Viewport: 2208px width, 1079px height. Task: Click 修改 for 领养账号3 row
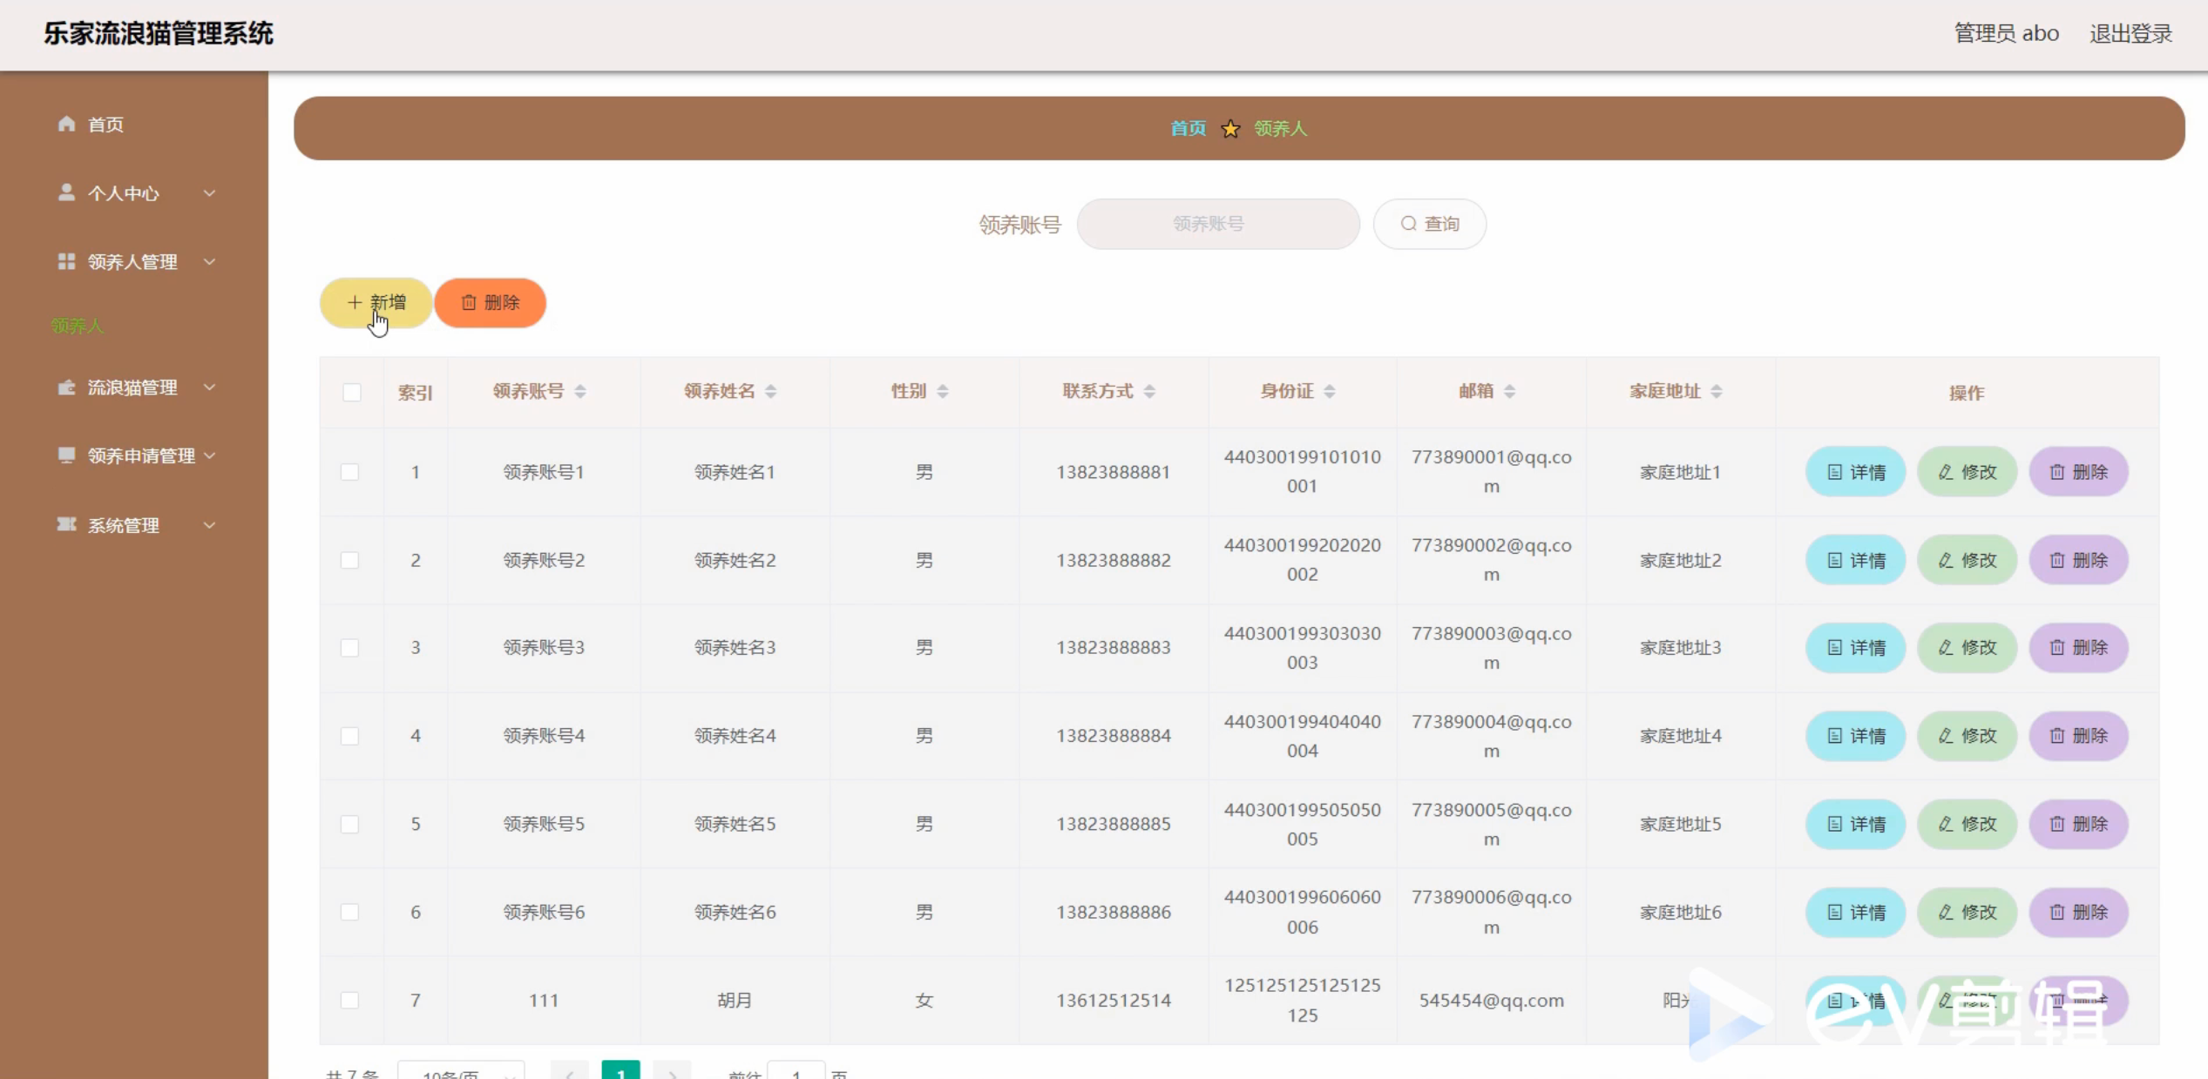(1967, 648)
